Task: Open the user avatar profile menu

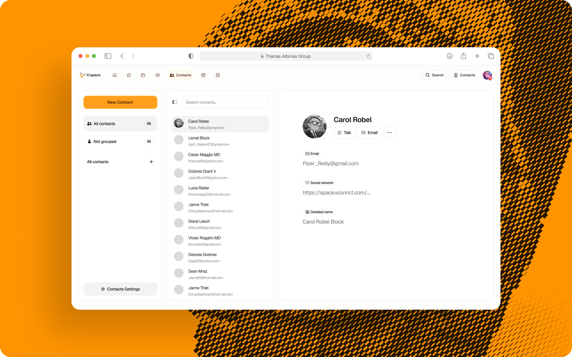Action: pos(488,75)
